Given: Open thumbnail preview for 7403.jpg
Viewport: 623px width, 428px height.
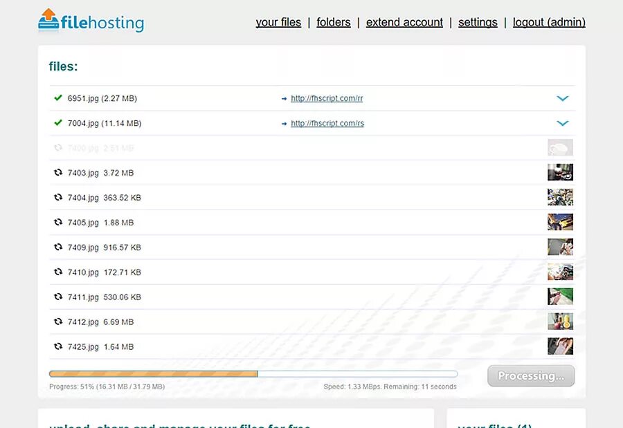Looking at the screenshot, I should point(560,172).
